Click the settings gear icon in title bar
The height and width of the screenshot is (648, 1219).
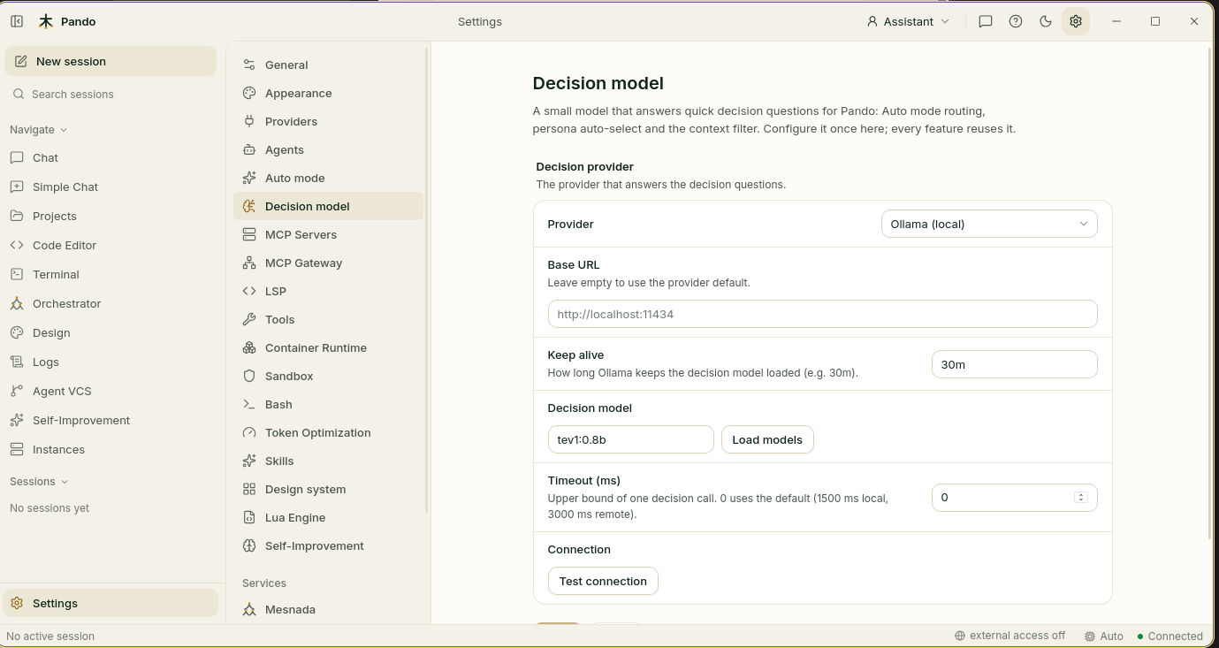1076,21
